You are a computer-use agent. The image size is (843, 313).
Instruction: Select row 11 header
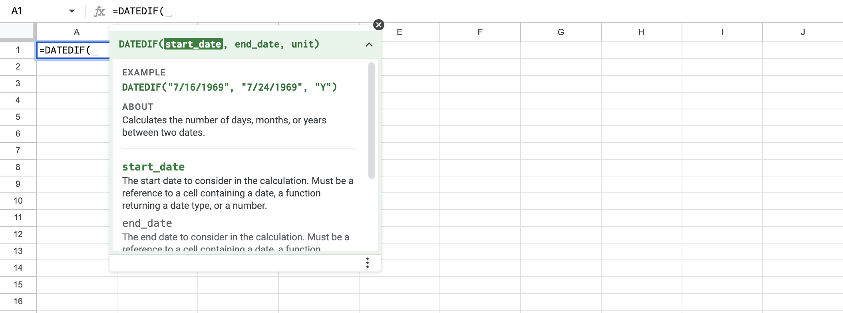(18, 218)
